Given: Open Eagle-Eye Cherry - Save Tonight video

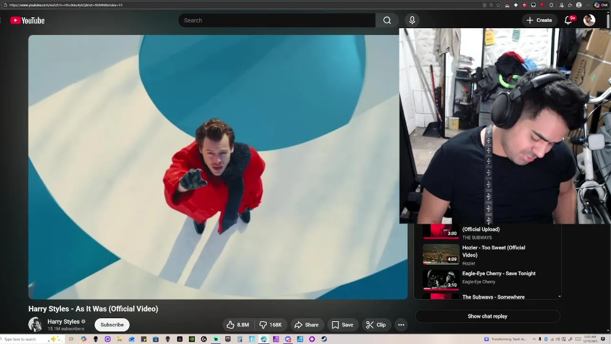Looking at the screenshot, I should tap(499, 273).
